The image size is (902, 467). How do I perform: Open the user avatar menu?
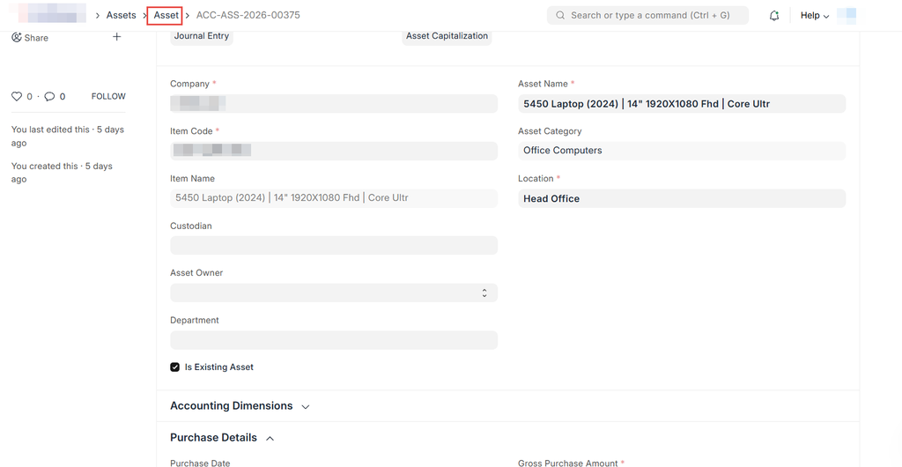(847, 16)
